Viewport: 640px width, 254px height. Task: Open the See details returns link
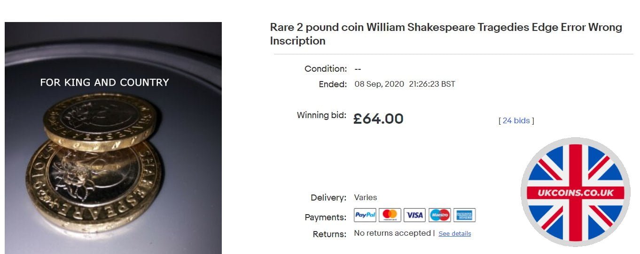[x=454, y=233]
